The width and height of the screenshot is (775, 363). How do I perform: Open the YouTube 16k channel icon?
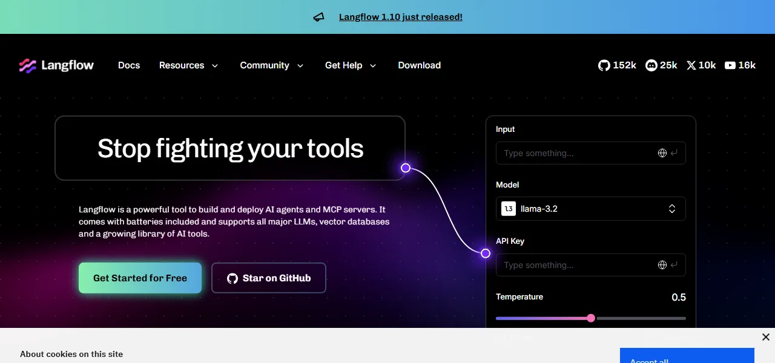pyautogui.click(x=730, y=65)
